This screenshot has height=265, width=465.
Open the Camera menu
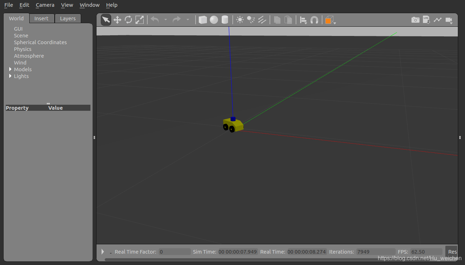click(x=45, y=5)
